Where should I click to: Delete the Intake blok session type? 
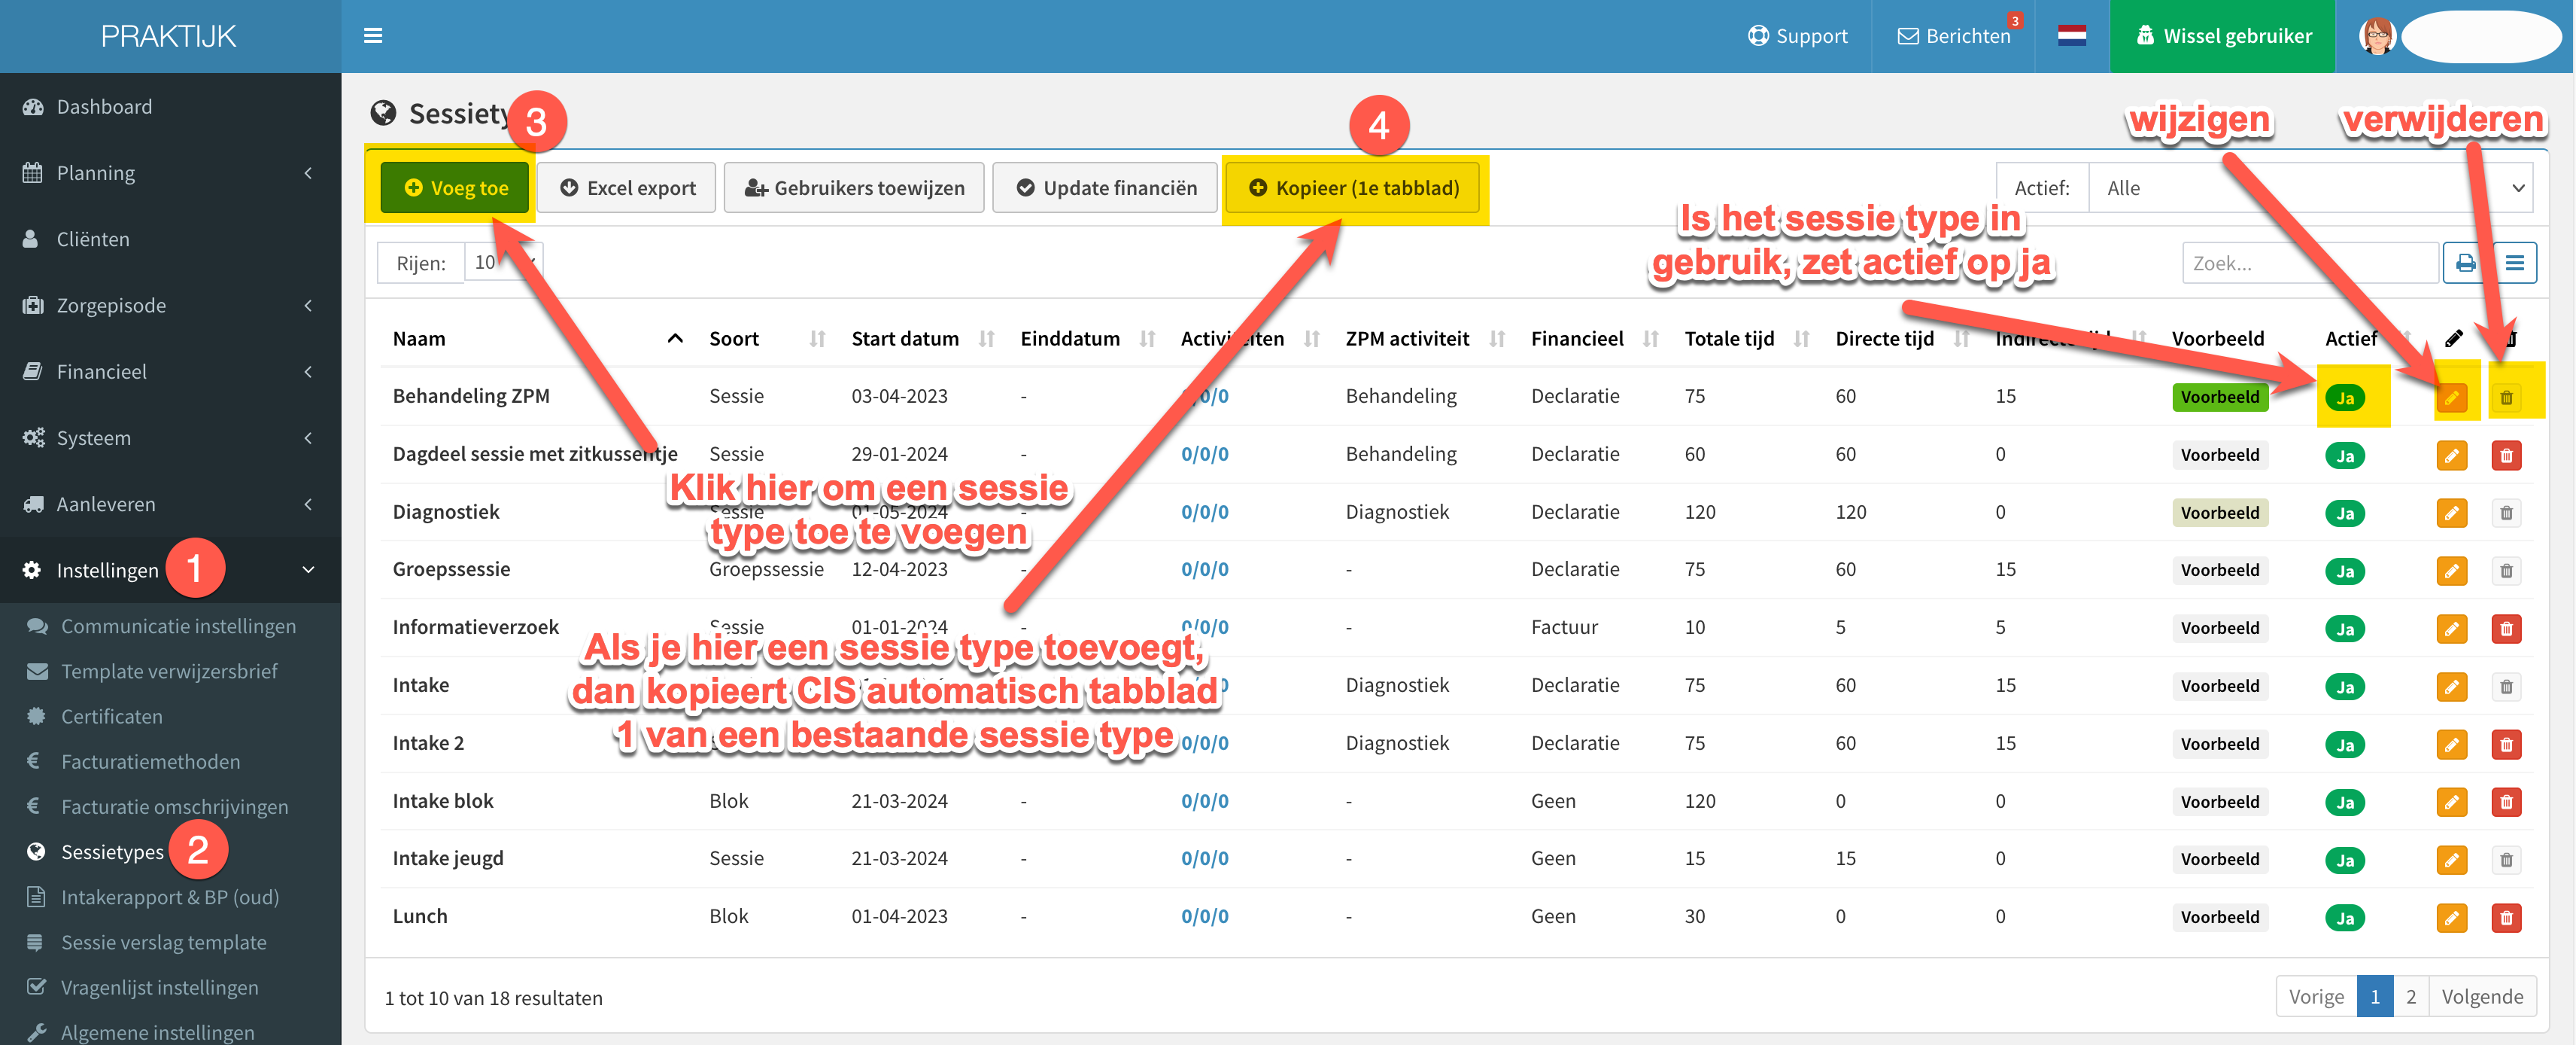point(2506,802)
